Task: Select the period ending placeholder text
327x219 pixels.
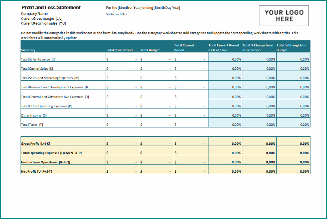Action: pos(143,8)
